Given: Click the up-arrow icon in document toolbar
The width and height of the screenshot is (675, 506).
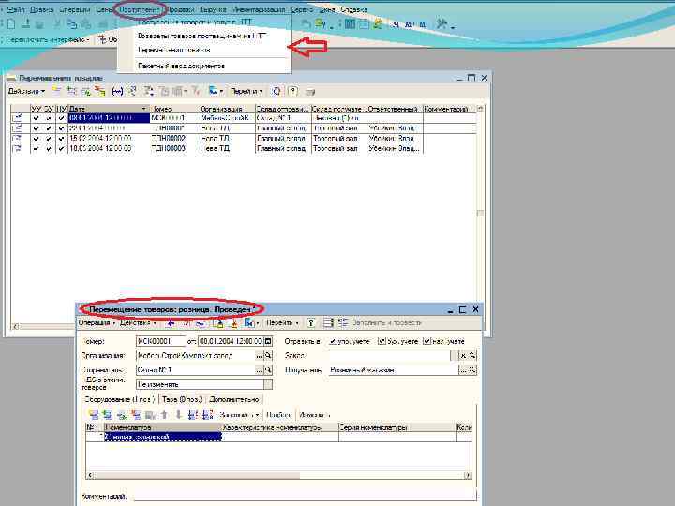Looking at the screenshot, I should pos(311,322).
